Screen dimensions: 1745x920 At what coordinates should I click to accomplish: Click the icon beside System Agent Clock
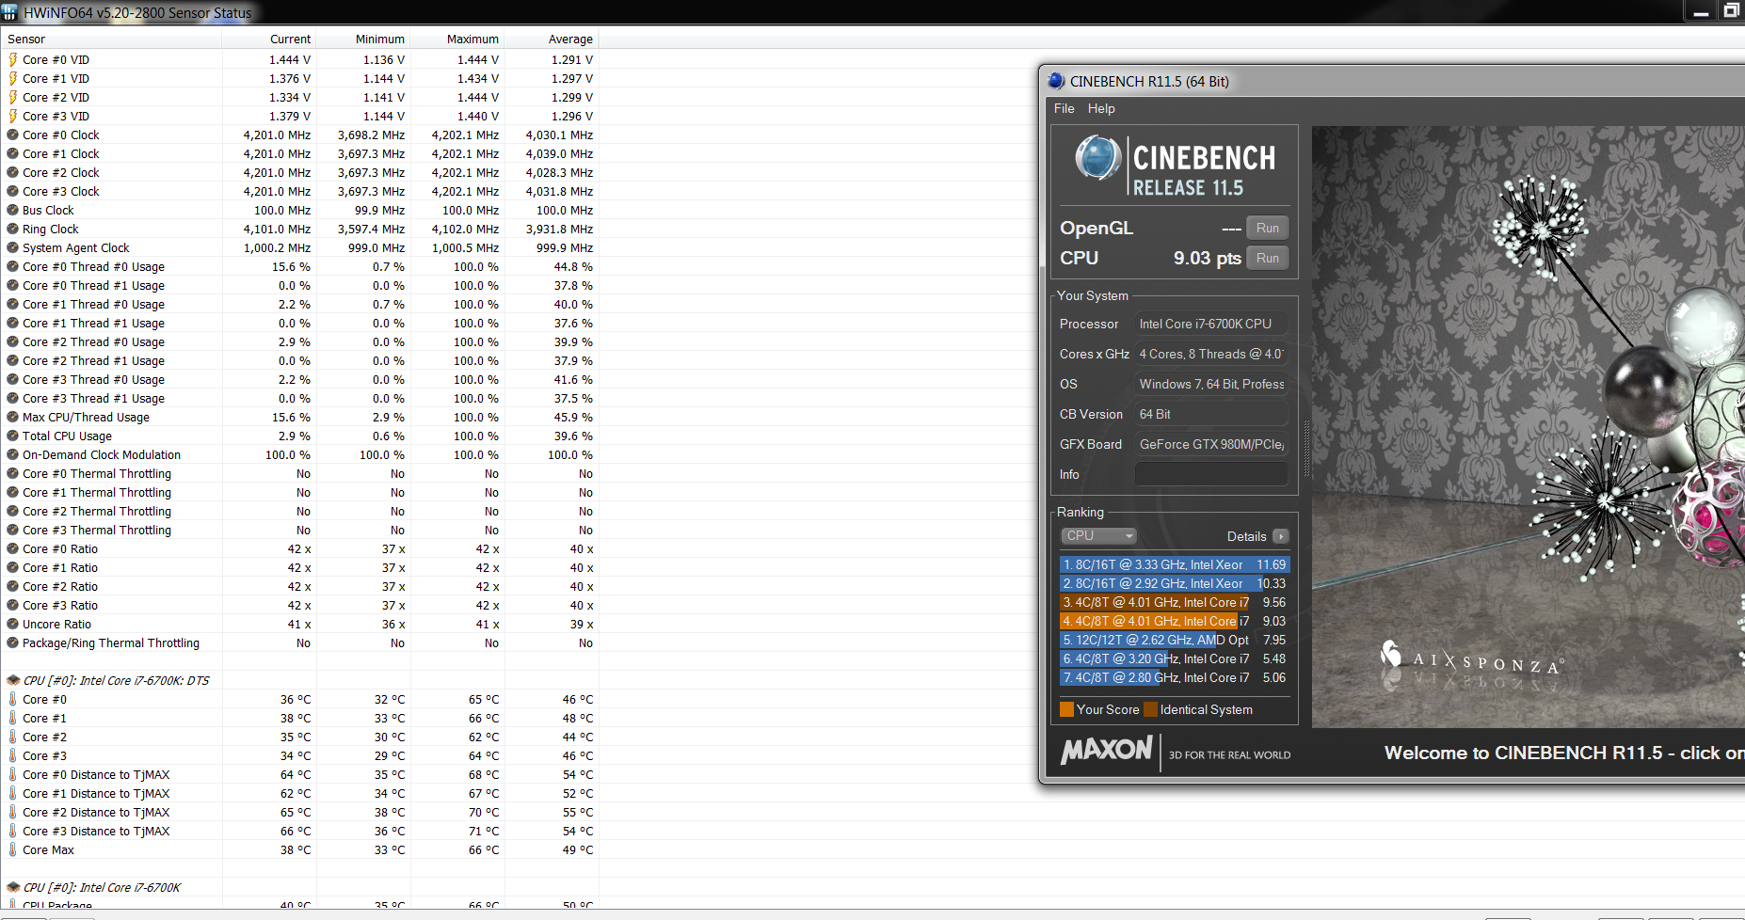tap(13, 247)
